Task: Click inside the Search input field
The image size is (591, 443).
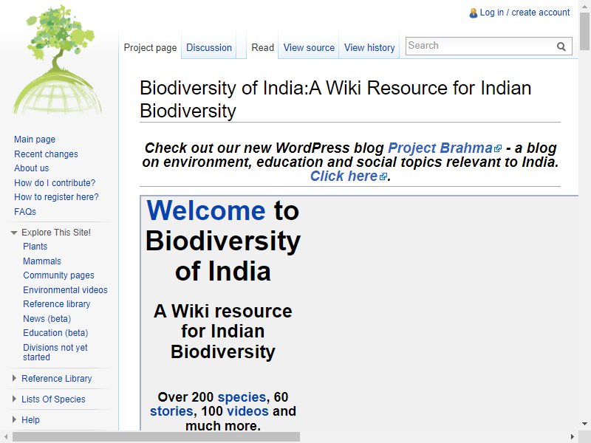Action: pos(481,46)
